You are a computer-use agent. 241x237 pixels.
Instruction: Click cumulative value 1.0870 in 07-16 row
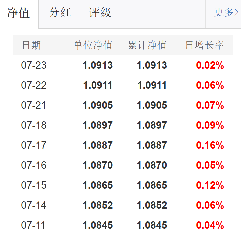[152, 165]
